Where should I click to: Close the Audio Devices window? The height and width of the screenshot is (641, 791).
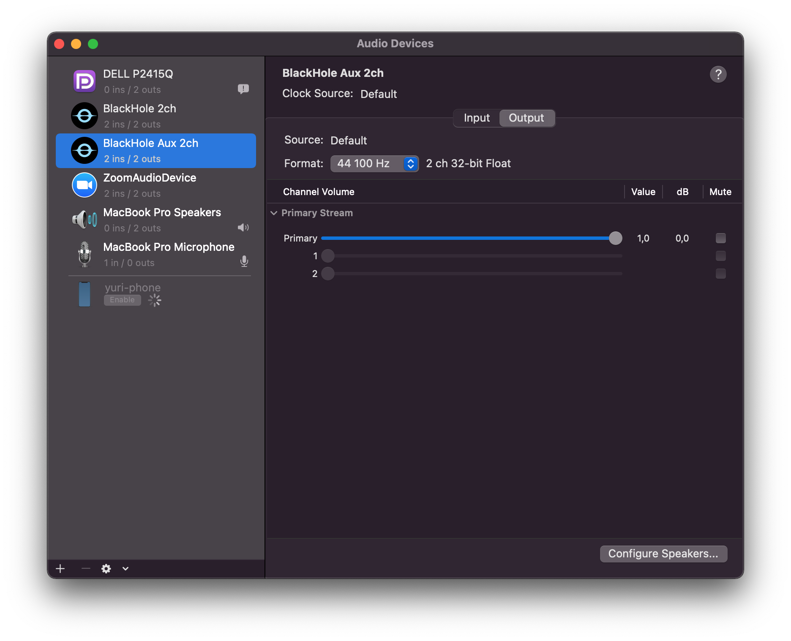pos(59,44)
